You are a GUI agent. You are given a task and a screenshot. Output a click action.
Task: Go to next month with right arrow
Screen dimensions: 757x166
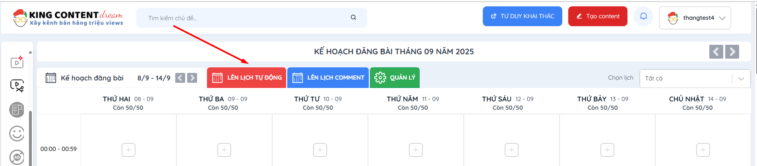(732, 52)
